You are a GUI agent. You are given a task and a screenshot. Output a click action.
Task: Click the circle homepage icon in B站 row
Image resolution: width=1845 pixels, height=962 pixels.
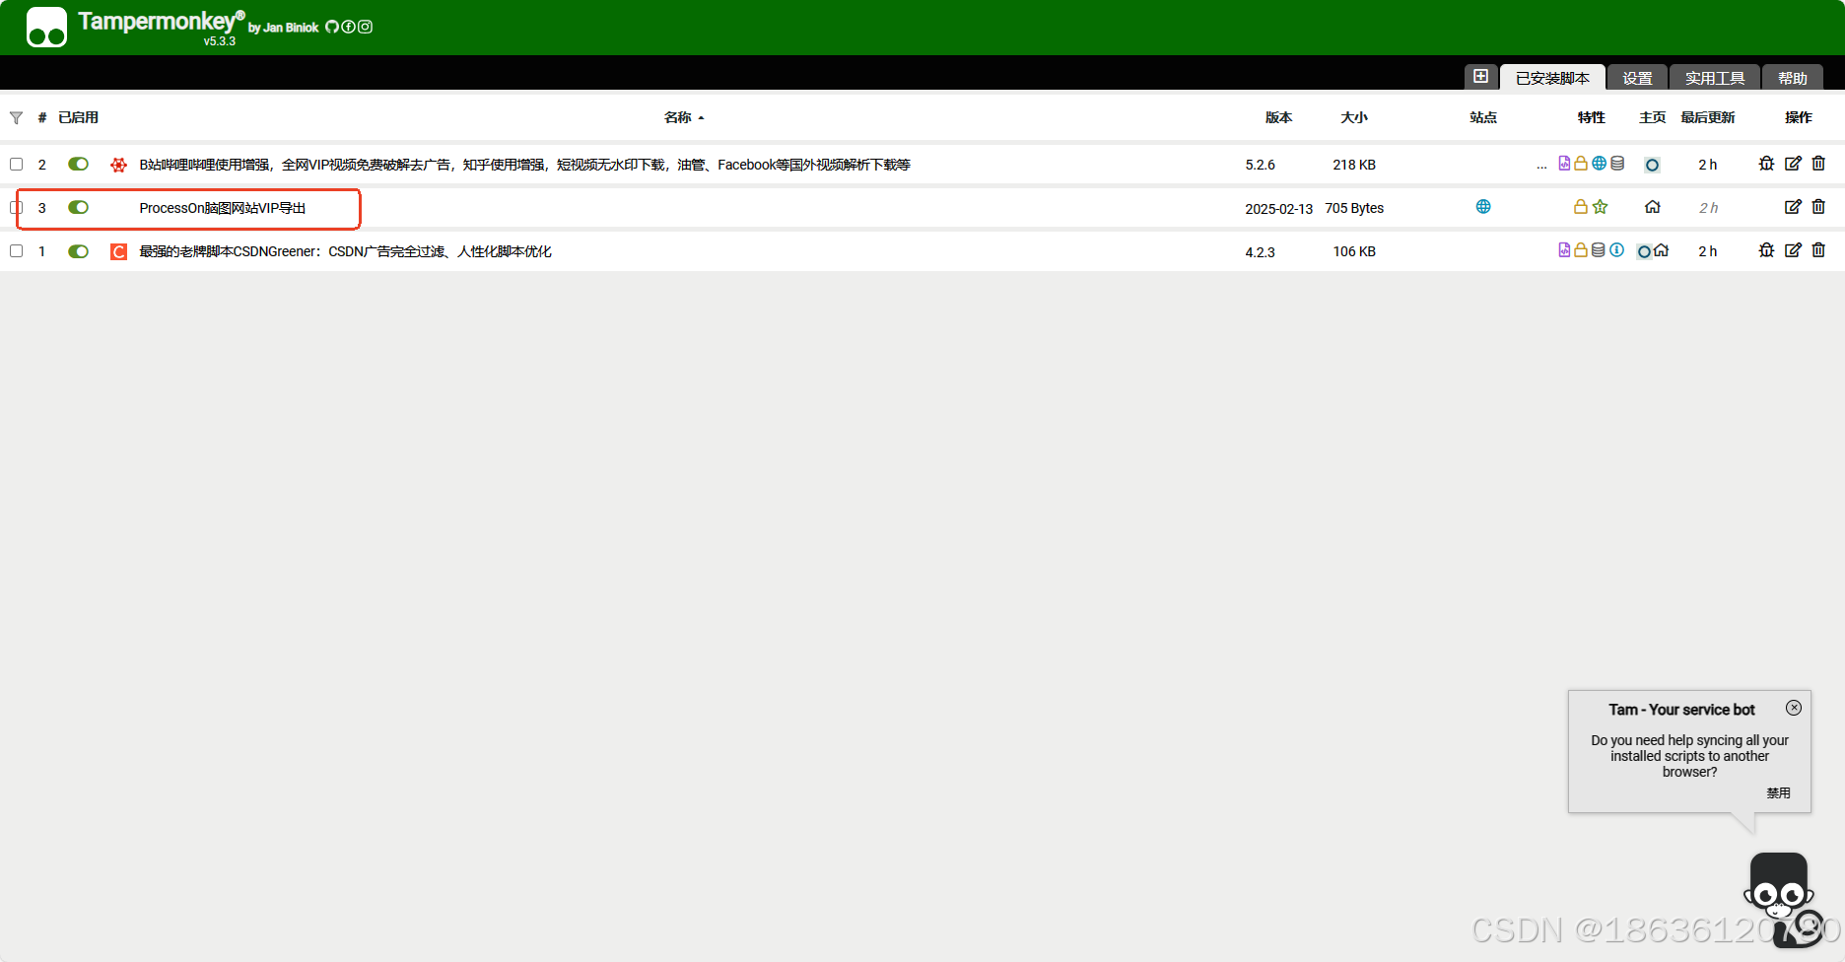(1652, 165)
